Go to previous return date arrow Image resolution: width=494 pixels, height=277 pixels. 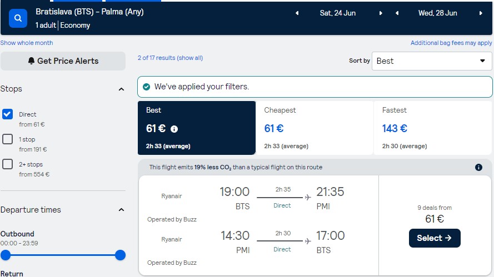pos(397,13)
